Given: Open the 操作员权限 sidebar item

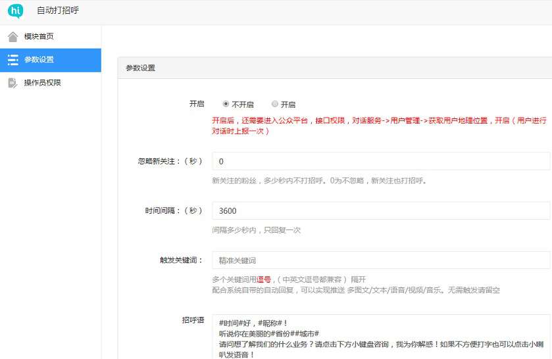Looking at the screenshot, I should tap(51, 83).
